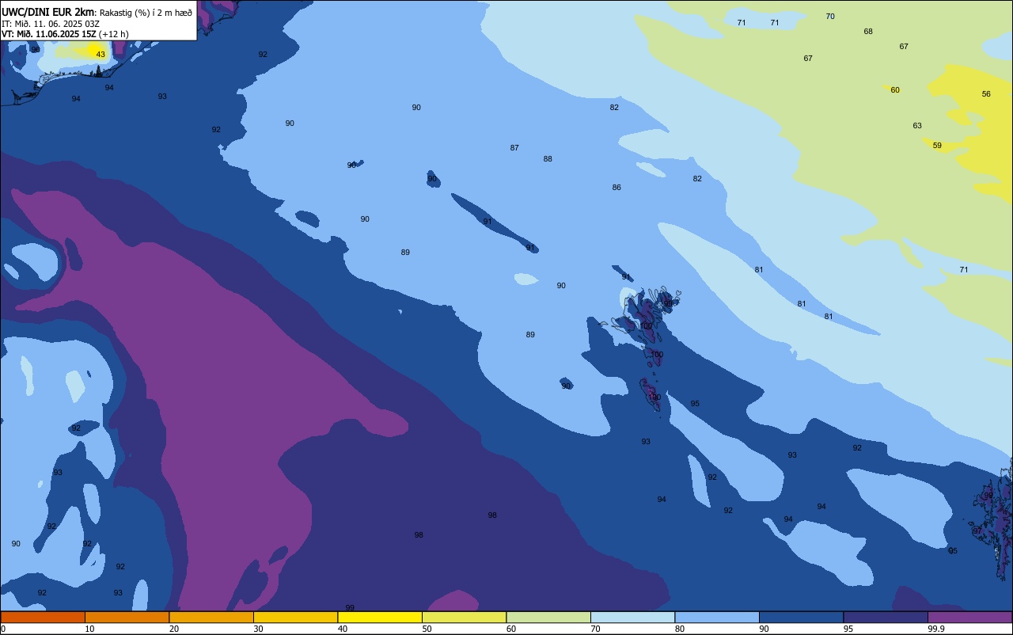Viewport: 1013px width, 635px height.
Task: Click the bright yellow 40–50 legend segment
Action: 380,617
